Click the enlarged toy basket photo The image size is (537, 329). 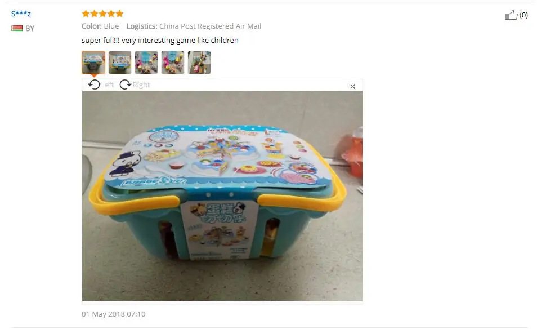coord(222,196)
